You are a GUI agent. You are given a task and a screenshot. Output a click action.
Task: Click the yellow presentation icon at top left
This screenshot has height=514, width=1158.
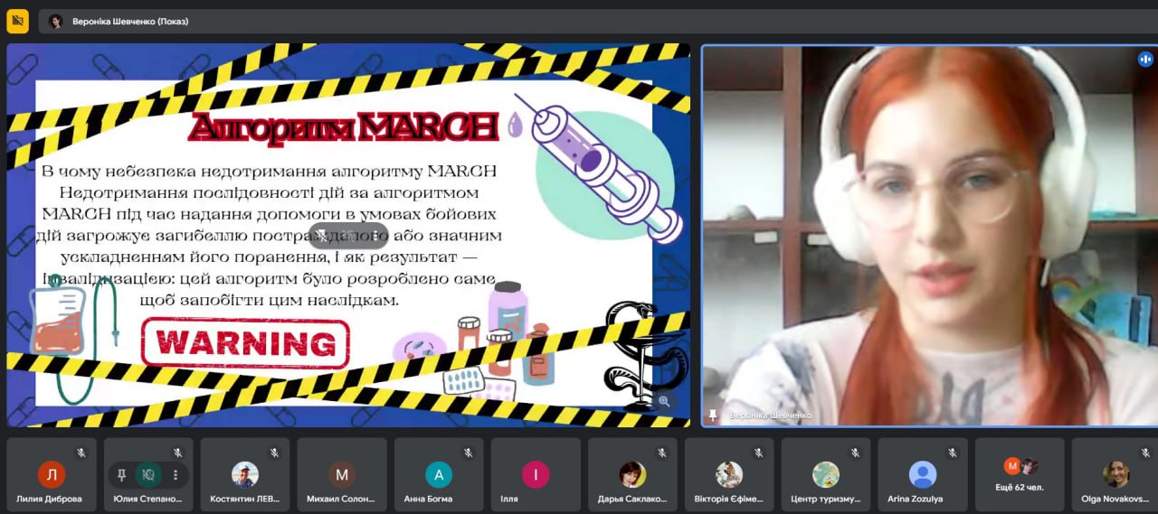[x=18, y=21]
